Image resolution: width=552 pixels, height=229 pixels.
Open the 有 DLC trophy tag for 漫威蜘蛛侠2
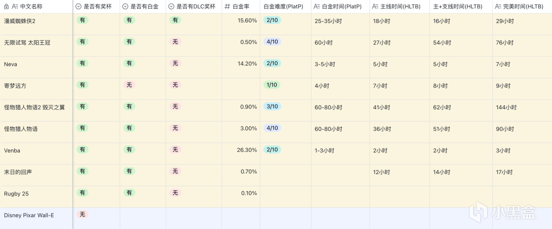pos(175,20)
